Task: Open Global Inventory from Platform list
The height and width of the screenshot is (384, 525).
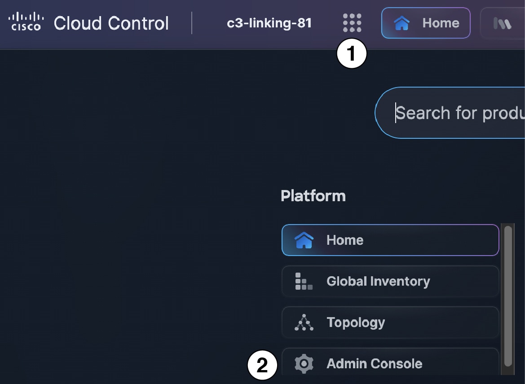Action: tap(390, 281)
